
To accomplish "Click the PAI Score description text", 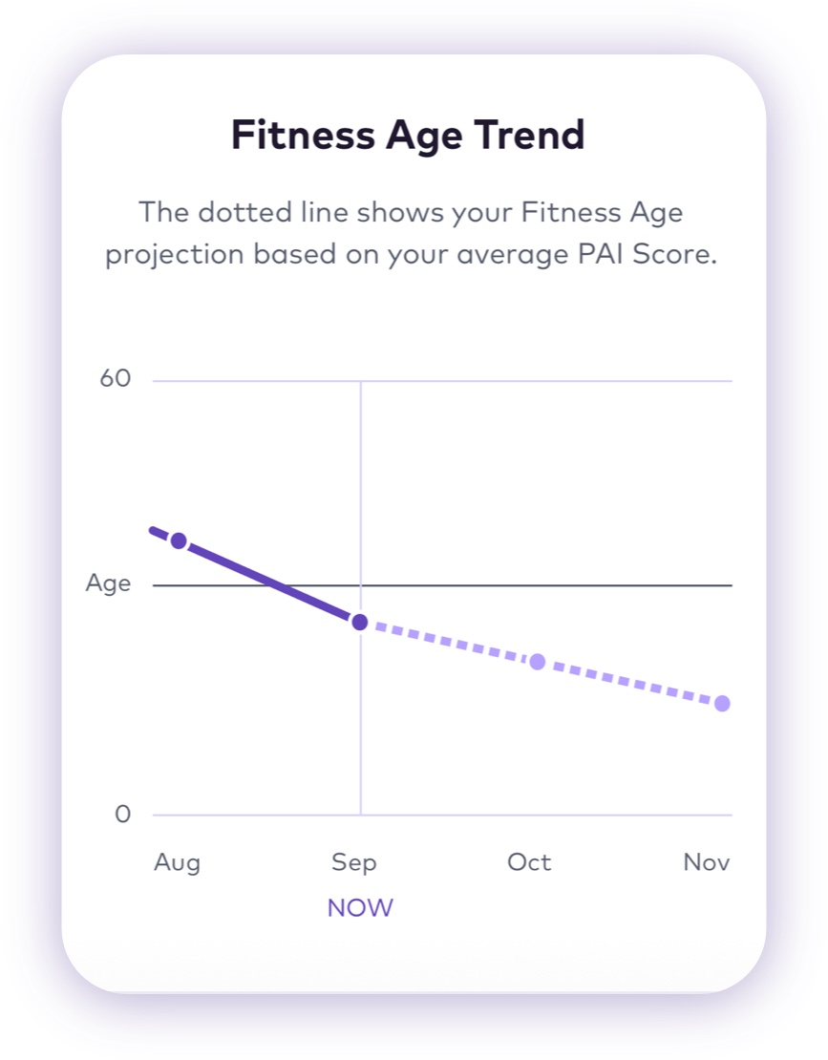I will pos(411,234).
